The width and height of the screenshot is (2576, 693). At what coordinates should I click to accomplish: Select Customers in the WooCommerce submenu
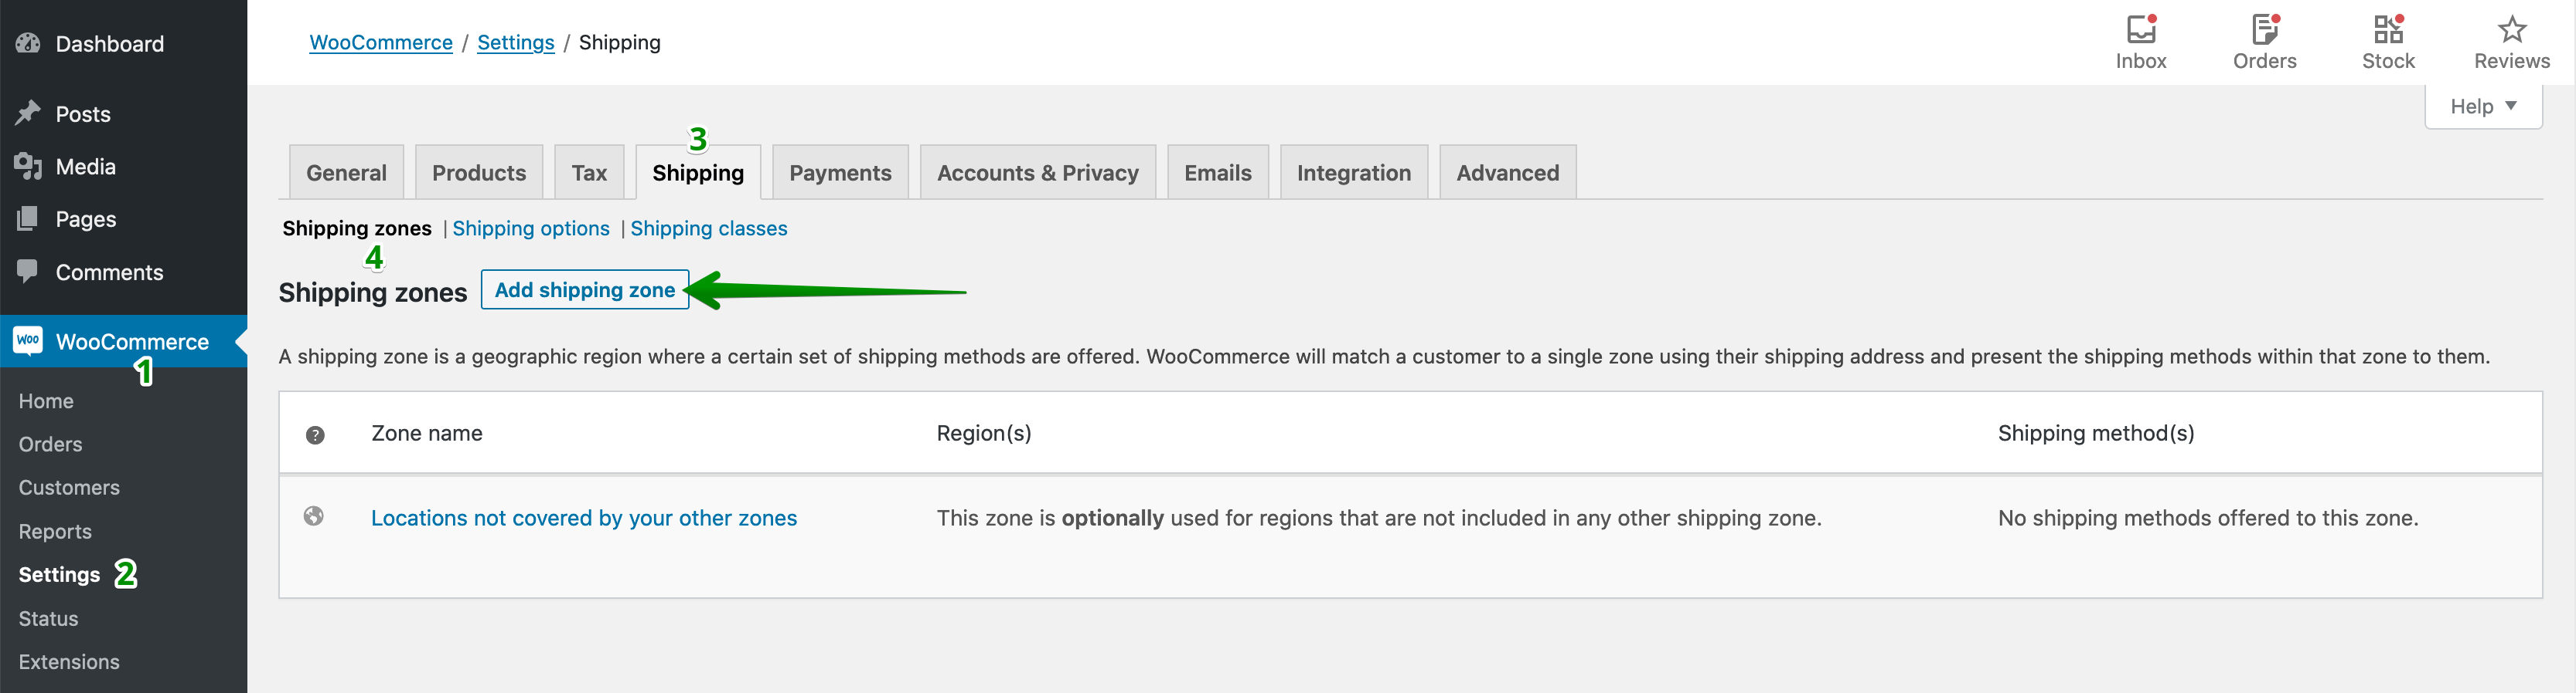coord(69,487)
